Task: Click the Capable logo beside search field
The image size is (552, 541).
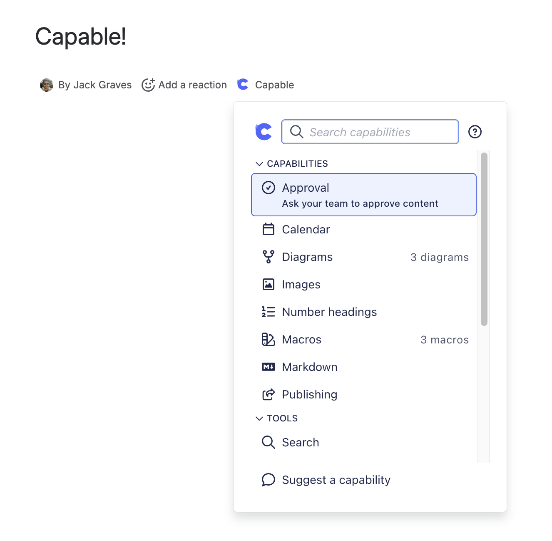Action: [x=264, y=132]
